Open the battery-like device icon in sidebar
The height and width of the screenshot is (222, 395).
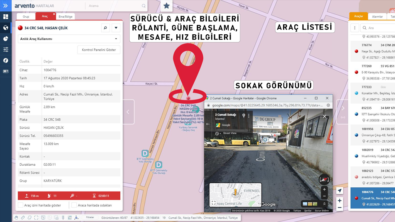click(x=5, y=71)
